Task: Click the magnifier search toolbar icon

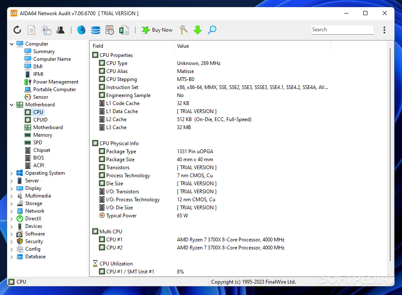Action: pyautogui.click(x=212, y=30)
